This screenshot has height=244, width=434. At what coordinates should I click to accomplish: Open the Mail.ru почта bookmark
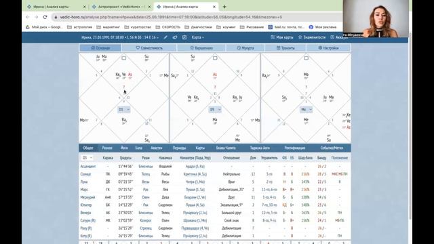286,27
